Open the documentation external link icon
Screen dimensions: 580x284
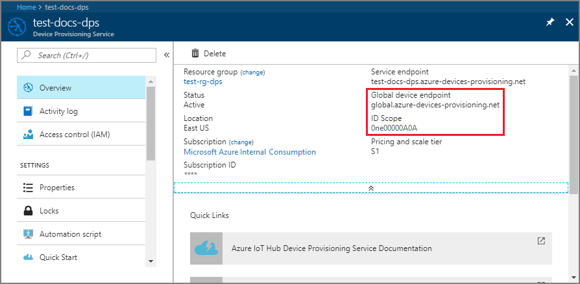coord(541,241)
